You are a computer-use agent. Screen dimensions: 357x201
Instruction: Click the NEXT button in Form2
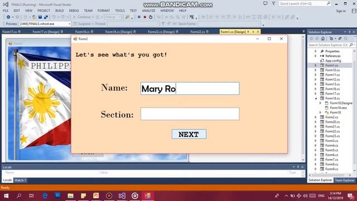[189, 134]
